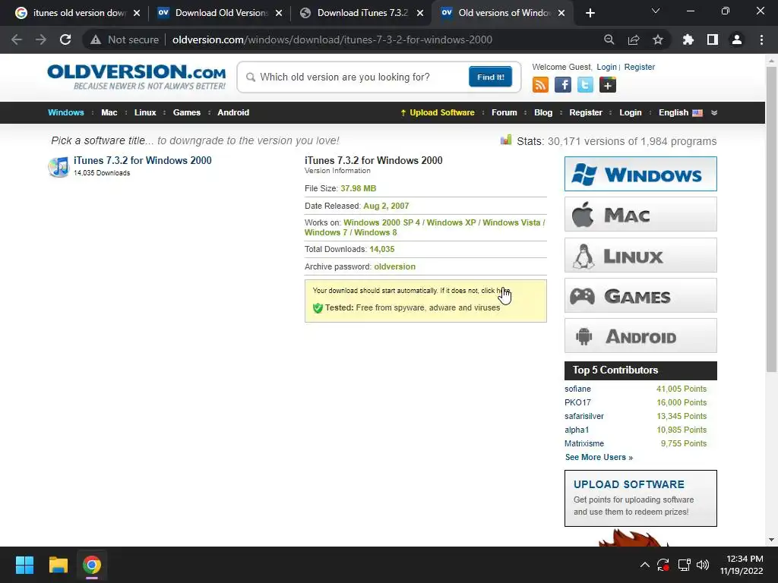
Task: Click the iTunes 7.3.2 disc icon
Action: pyautogui.click(x=59, y=167)
